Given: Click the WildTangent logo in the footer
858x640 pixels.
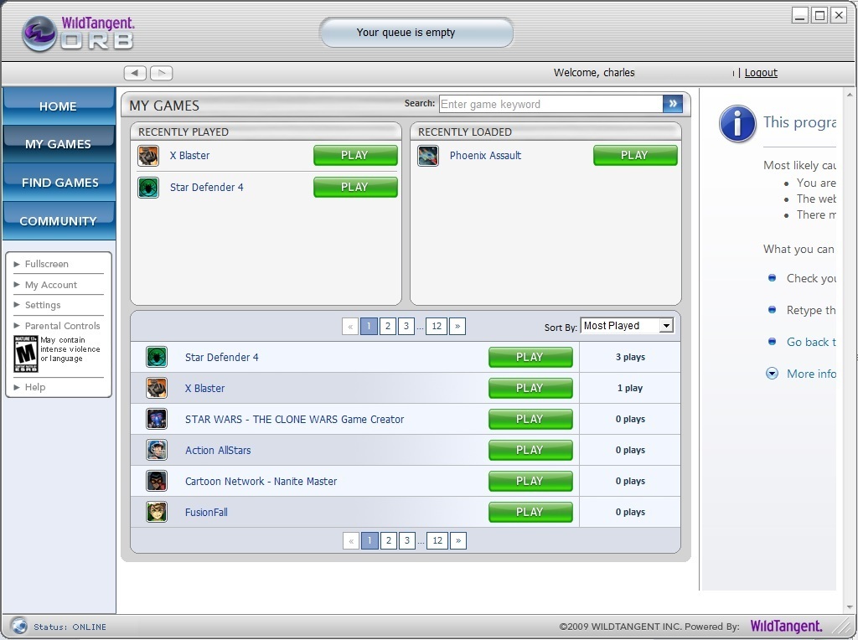Looking at the screenshot, I should (786, 626).
